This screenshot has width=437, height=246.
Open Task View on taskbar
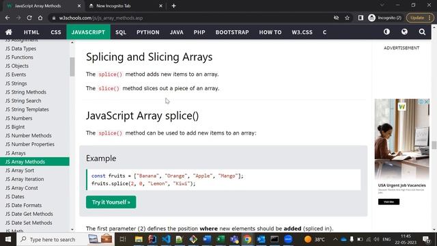pos(123,239)
